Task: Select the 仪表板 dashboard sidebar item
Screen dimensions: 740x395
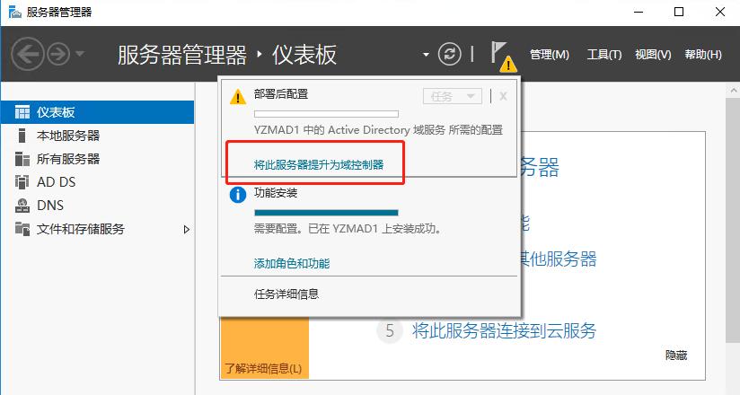Action: click(x=56, y=112)
